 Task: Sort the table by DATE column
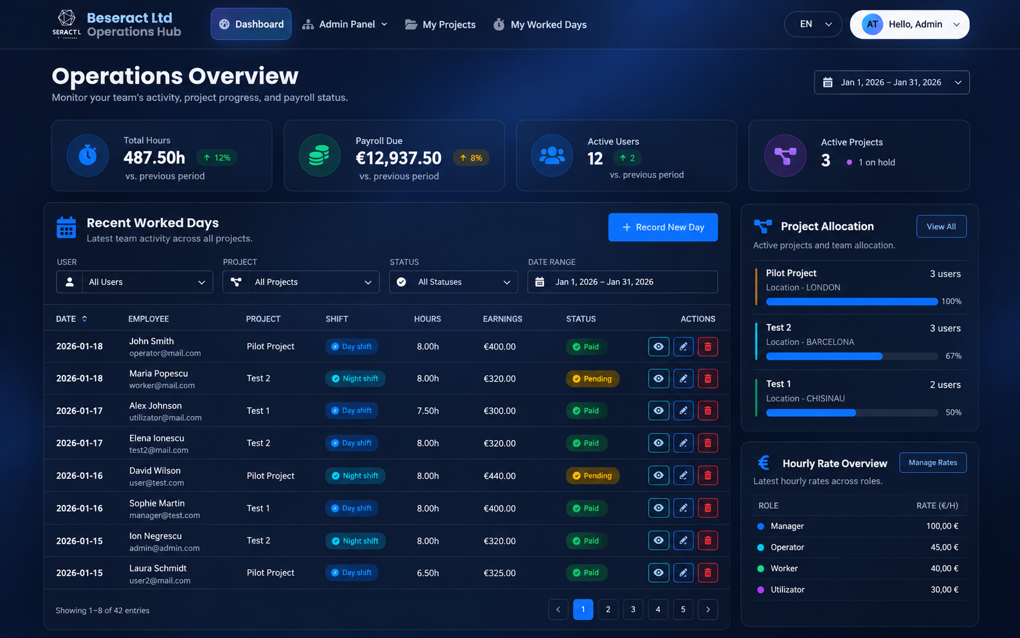(x=71, y=319)
